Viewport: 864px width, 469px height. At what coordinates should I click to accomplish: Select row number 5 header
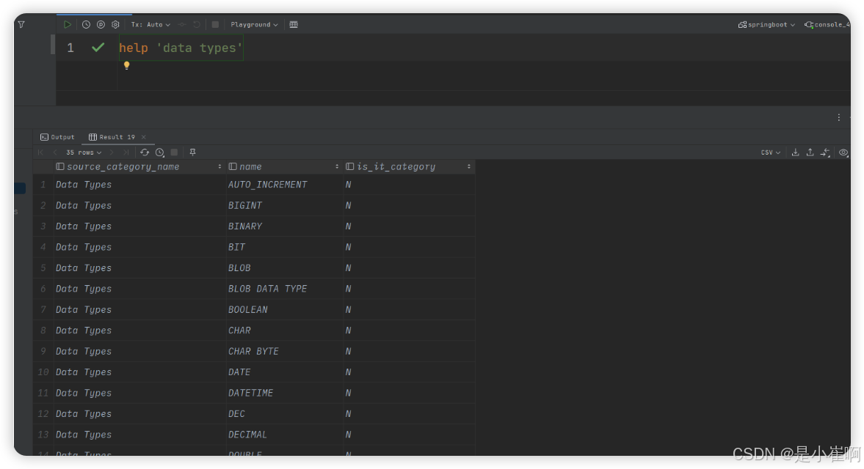point(43,268)
